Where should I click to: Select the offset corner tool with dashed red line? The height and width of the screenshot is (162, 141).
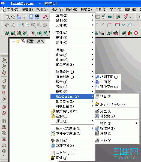109,25
